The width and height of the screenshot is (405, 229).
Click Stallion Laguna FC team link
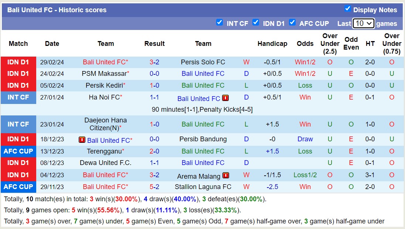coord(203,187)
